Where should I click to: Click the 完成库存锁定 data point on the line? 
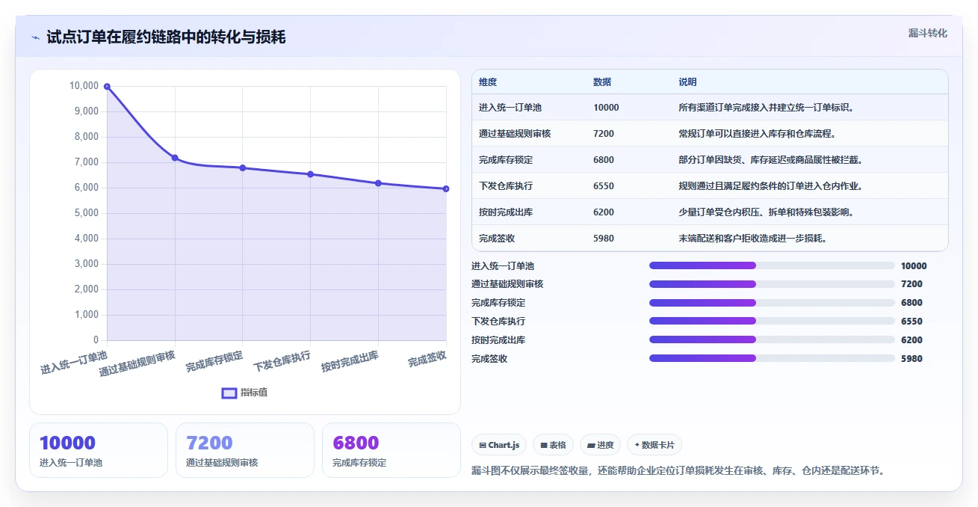(x=243, y=168)
